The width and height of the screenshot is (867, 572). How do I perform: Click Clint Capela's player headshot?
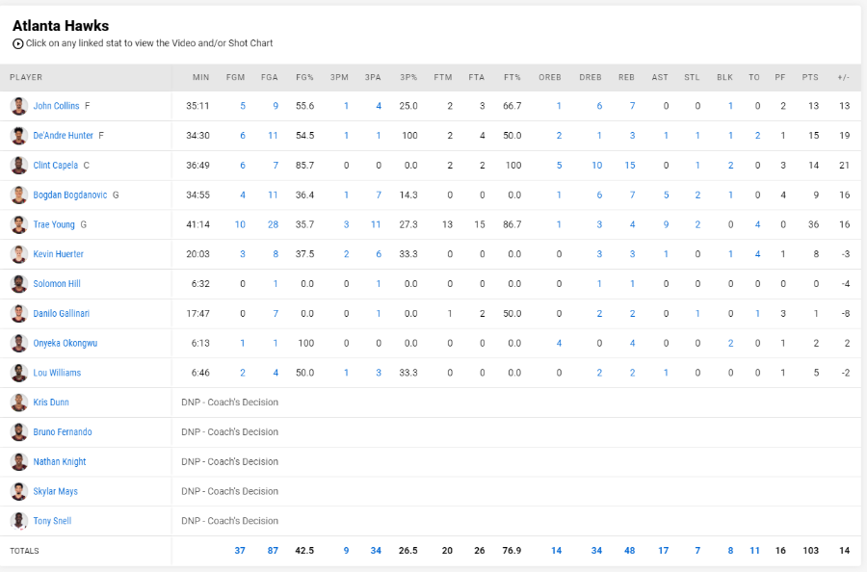(19, 166)
